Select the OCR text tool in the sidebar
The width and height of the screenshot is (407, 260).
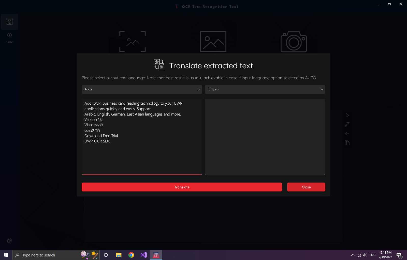tap(9, 22)
